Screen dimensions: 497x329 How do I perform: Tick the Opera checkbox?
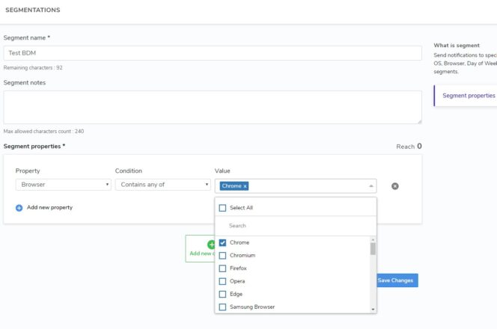tap(222, 281)
